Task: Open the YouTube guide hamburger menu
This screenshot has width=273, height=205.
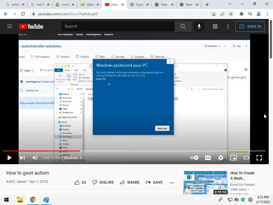Action: (10, 26)
